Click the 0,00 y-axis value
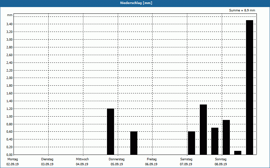This screenshot has height=168, width=270. (x=9, y=155)
